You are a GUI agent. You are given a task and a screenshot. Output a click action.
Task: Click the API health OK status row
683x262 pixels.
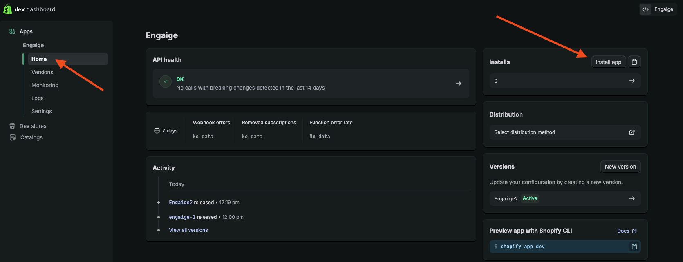pyautogui.click(x=311, y=84)
